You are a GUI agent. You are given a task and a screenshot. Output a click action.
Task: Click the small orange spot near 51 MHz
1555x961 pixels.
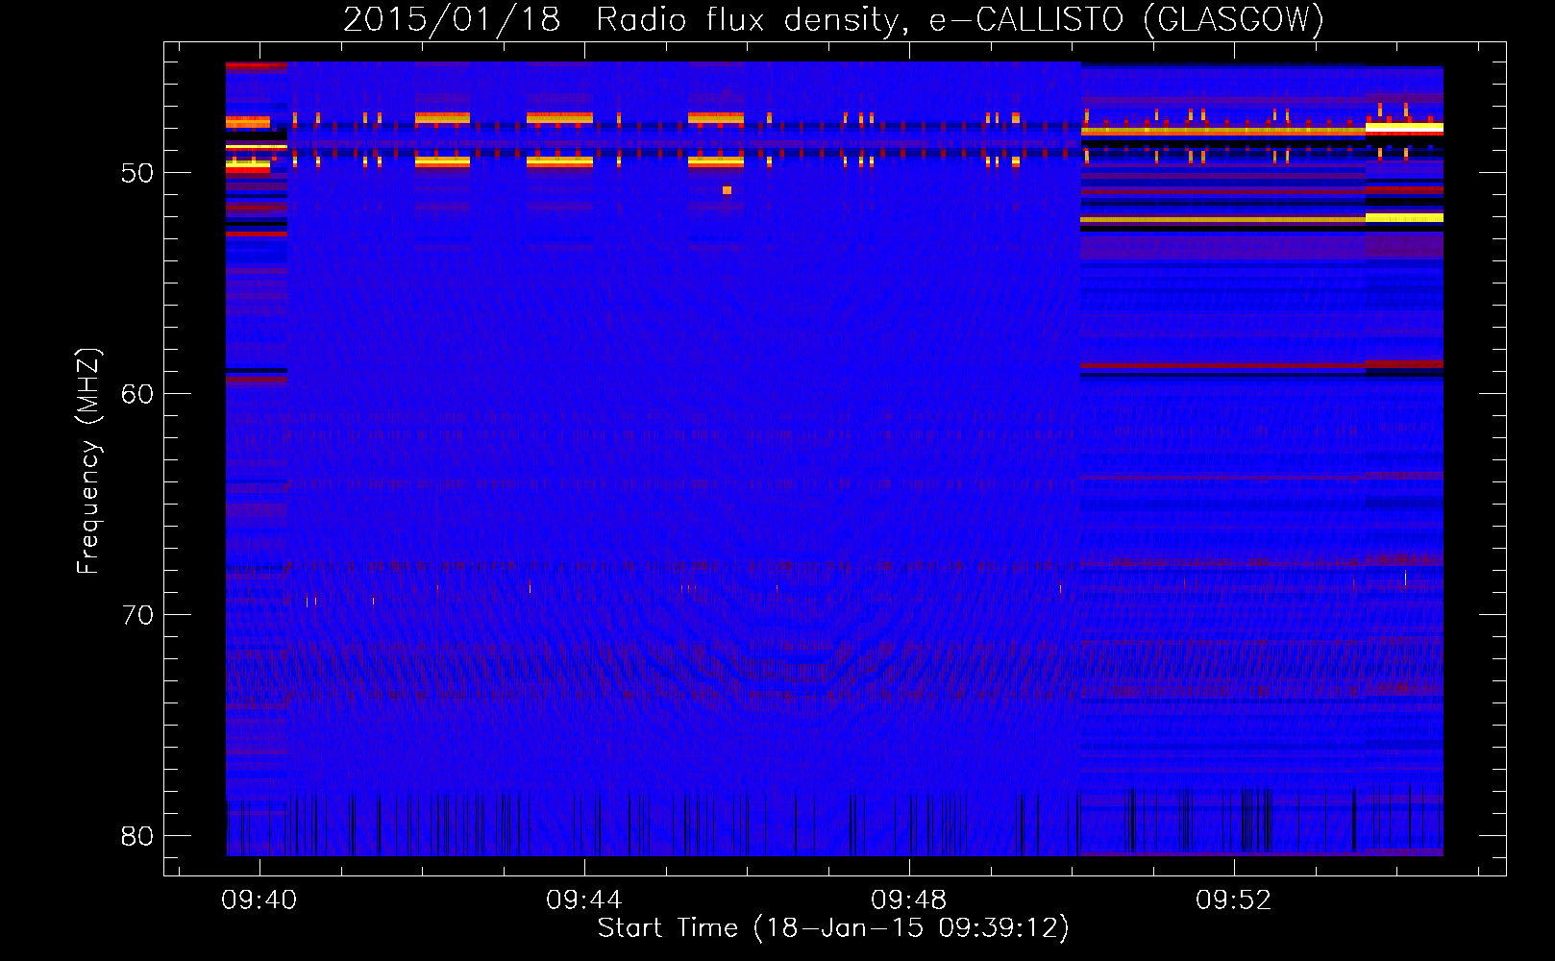coord(727,190)
